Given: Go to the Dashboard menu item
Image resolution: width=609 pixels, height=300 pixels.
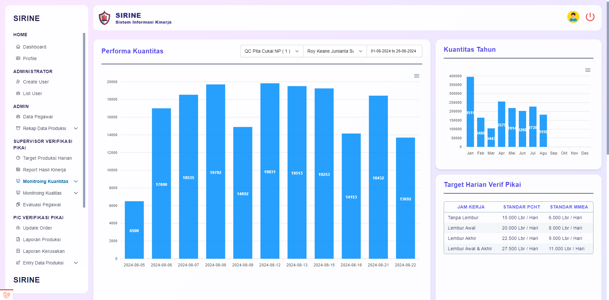Looking at the screenshot, I should tap(35, 47).
